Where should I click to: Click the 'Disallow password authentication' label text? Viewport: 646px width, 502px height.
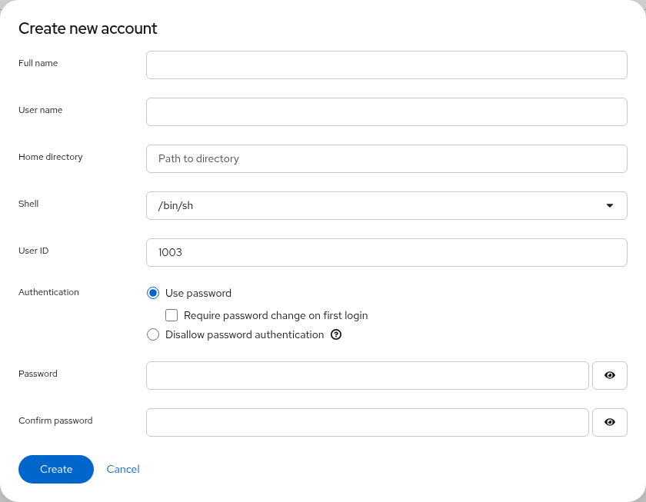click(x=245, y=334)
